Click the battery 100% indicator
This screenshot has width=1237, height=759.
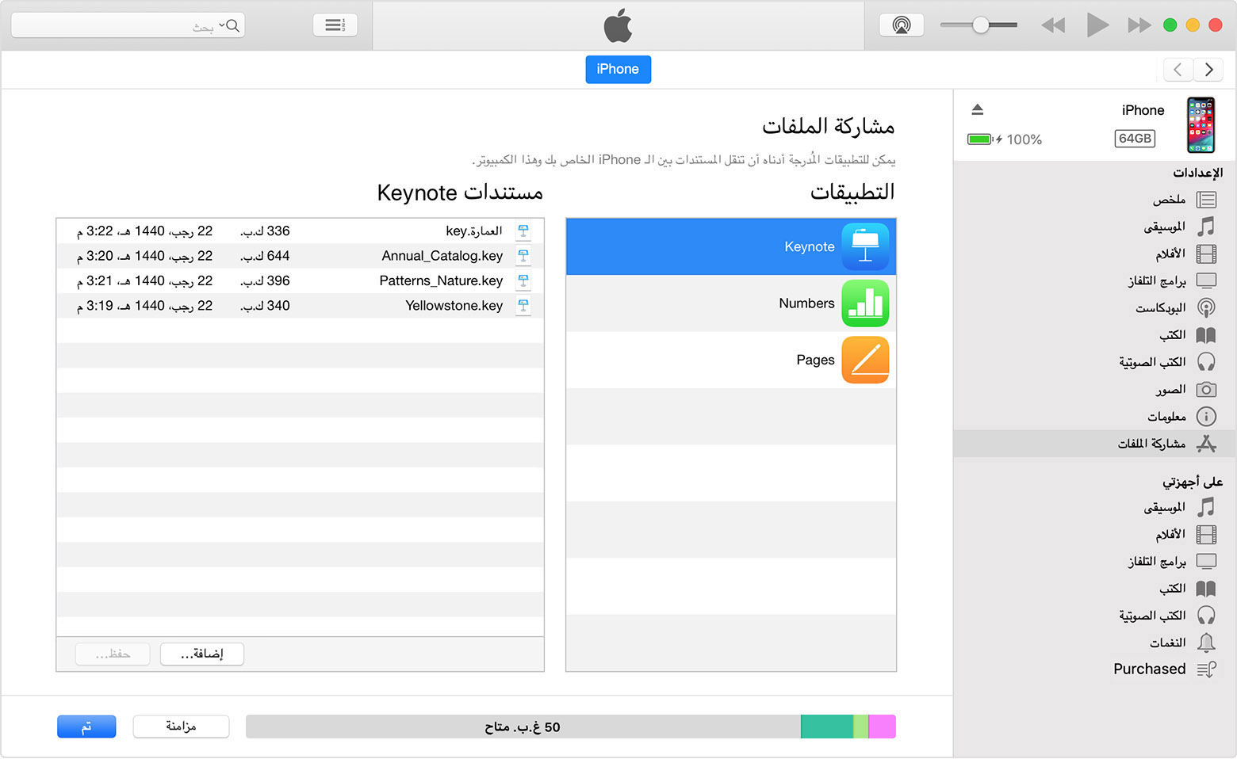tap(1005, 139)
